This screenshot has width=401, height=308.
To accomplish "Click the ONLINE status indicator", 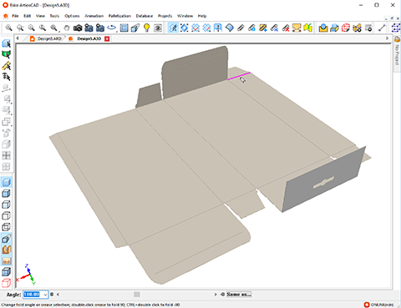I will (x=379, y=305).
